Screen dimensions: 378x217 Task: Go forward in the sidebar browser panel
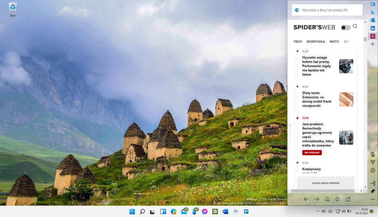click(x=317, y=199)
